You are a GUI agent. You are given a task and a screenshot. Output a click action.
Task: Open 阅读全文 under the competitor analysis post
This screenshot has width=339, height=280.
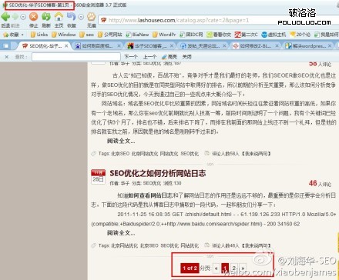(121, 141)
